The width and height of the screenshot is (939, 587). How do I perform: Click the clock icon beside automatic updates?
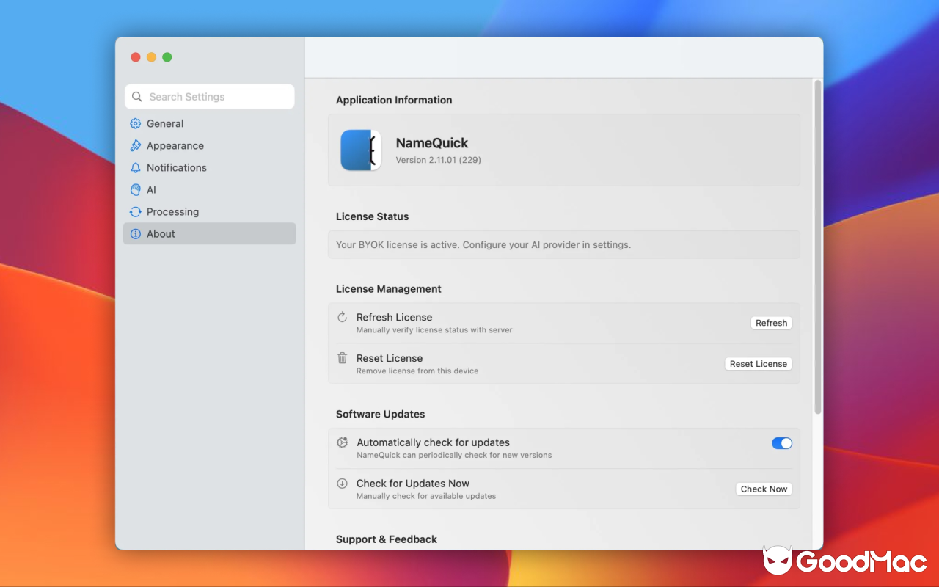tap(342, 442)
